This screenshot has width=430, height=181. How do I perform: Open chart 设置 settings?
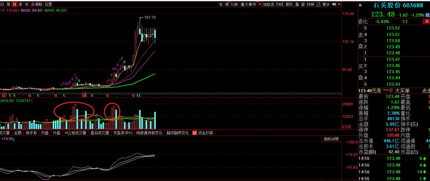click(48, 4)
